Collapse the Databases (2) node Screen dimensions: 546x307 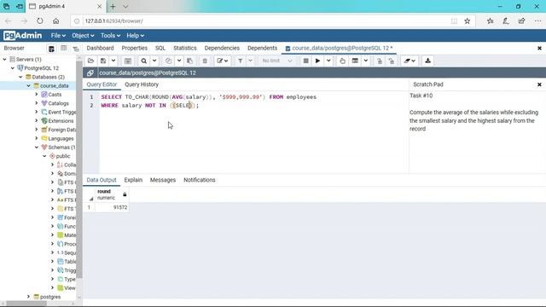coord(20,77)
